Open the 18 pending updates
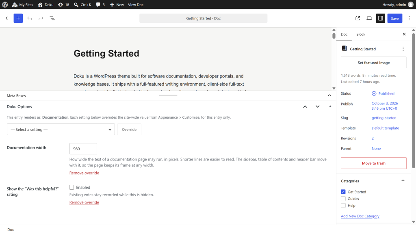The width and height of the screenshot is (416, 234). coord(64,4)
